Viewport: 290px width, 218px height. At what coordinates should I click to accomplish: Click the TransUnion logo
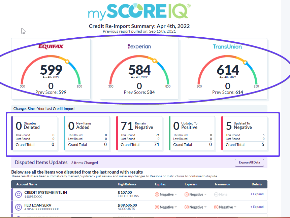tap(227, 46)
